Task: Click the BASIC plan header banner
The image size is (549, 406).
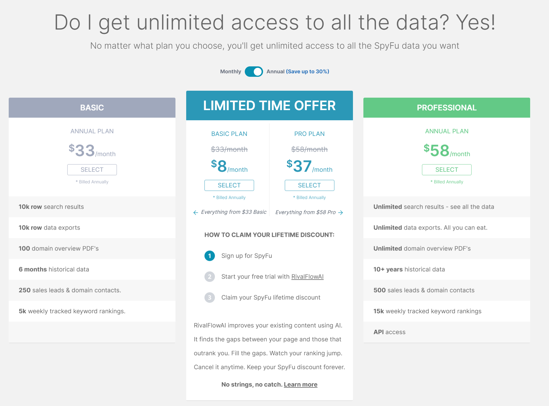Action: click(92, 108)
